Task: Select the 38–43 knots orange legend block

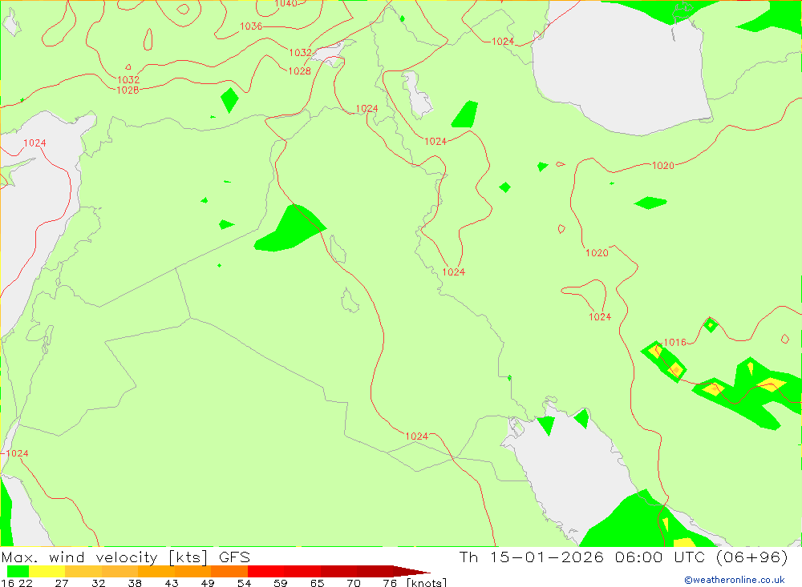Action: [156, 571]
